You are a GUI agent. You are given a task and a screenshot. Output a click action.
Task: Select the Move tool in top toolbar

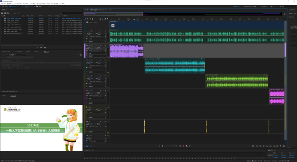pyautogui.click(x=33, y=6)
